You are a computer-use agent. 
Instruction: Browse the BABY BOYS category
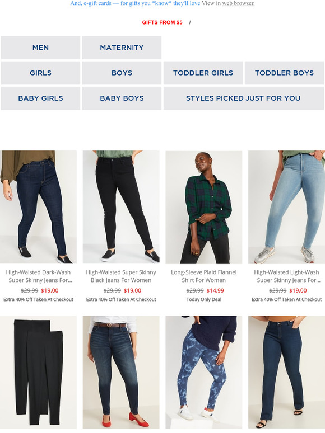pos(122,98)
